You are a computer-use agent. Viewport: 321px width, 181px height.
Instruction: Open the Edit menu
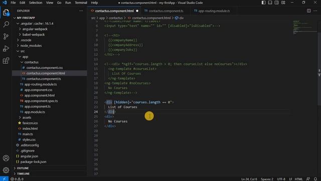click(x=22, y=3)
